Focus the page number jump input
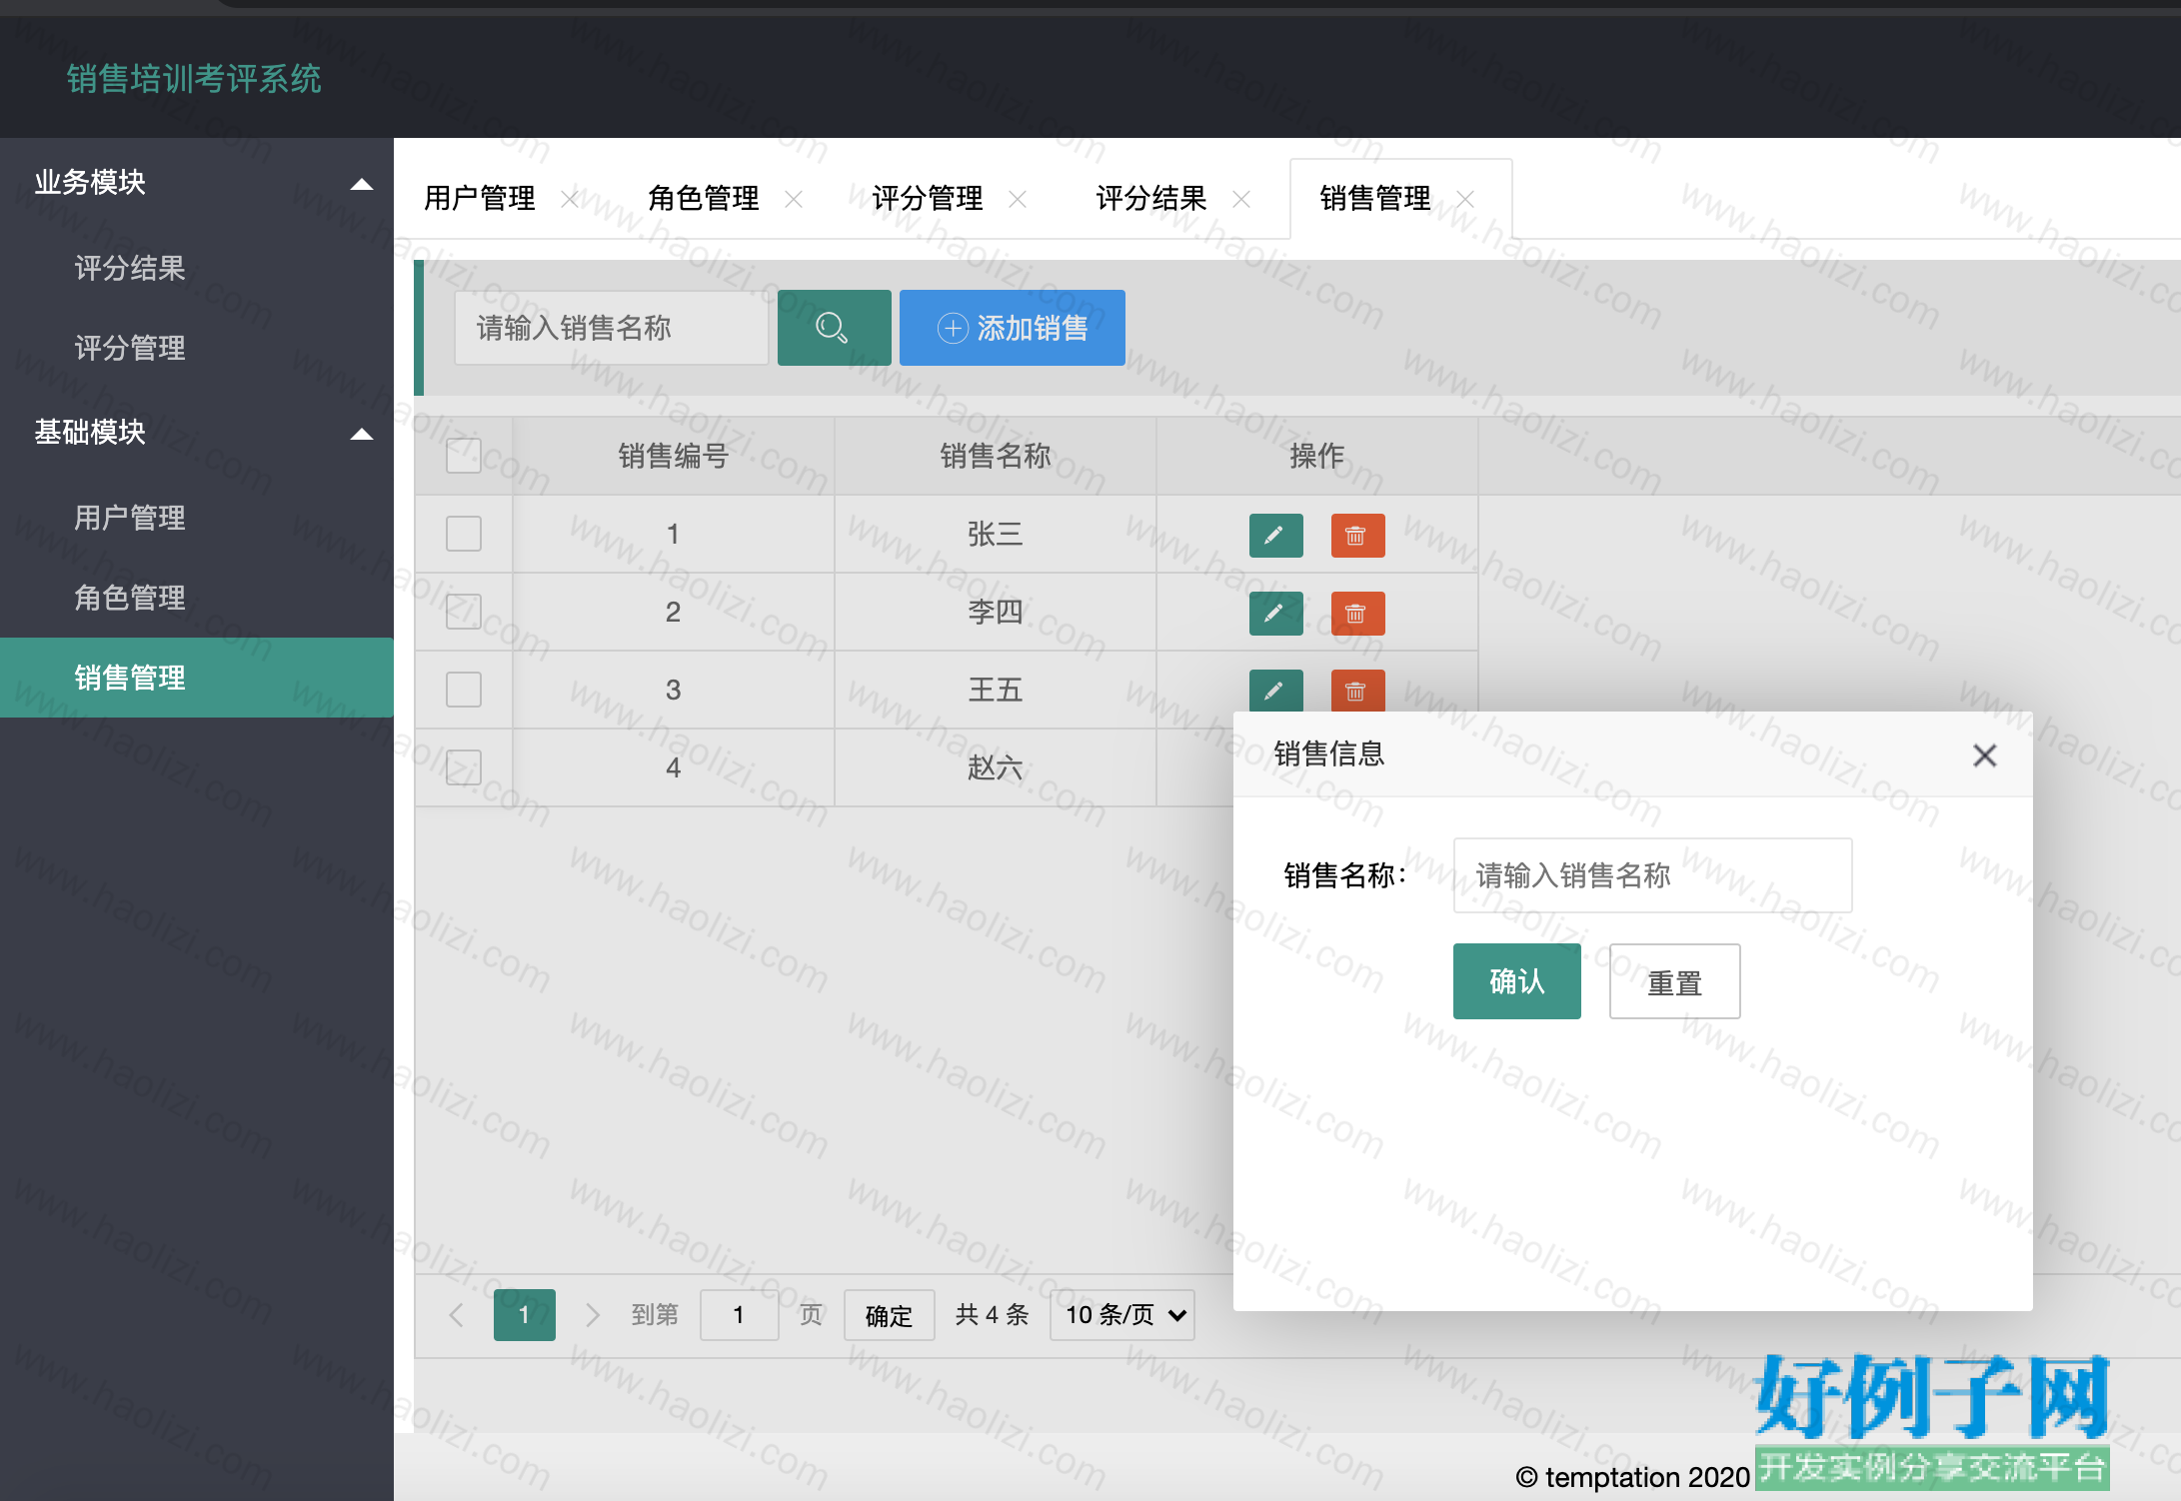2181x1501 pixels. [740, 1314]
